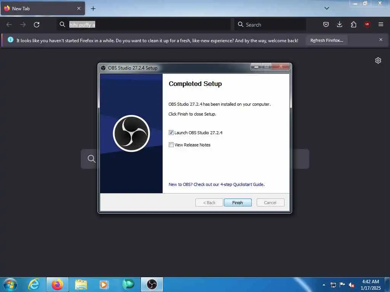Screen dimensions: 390x292
Task: Dismiss the Firefox refresh notification bar
Action: 380,40
